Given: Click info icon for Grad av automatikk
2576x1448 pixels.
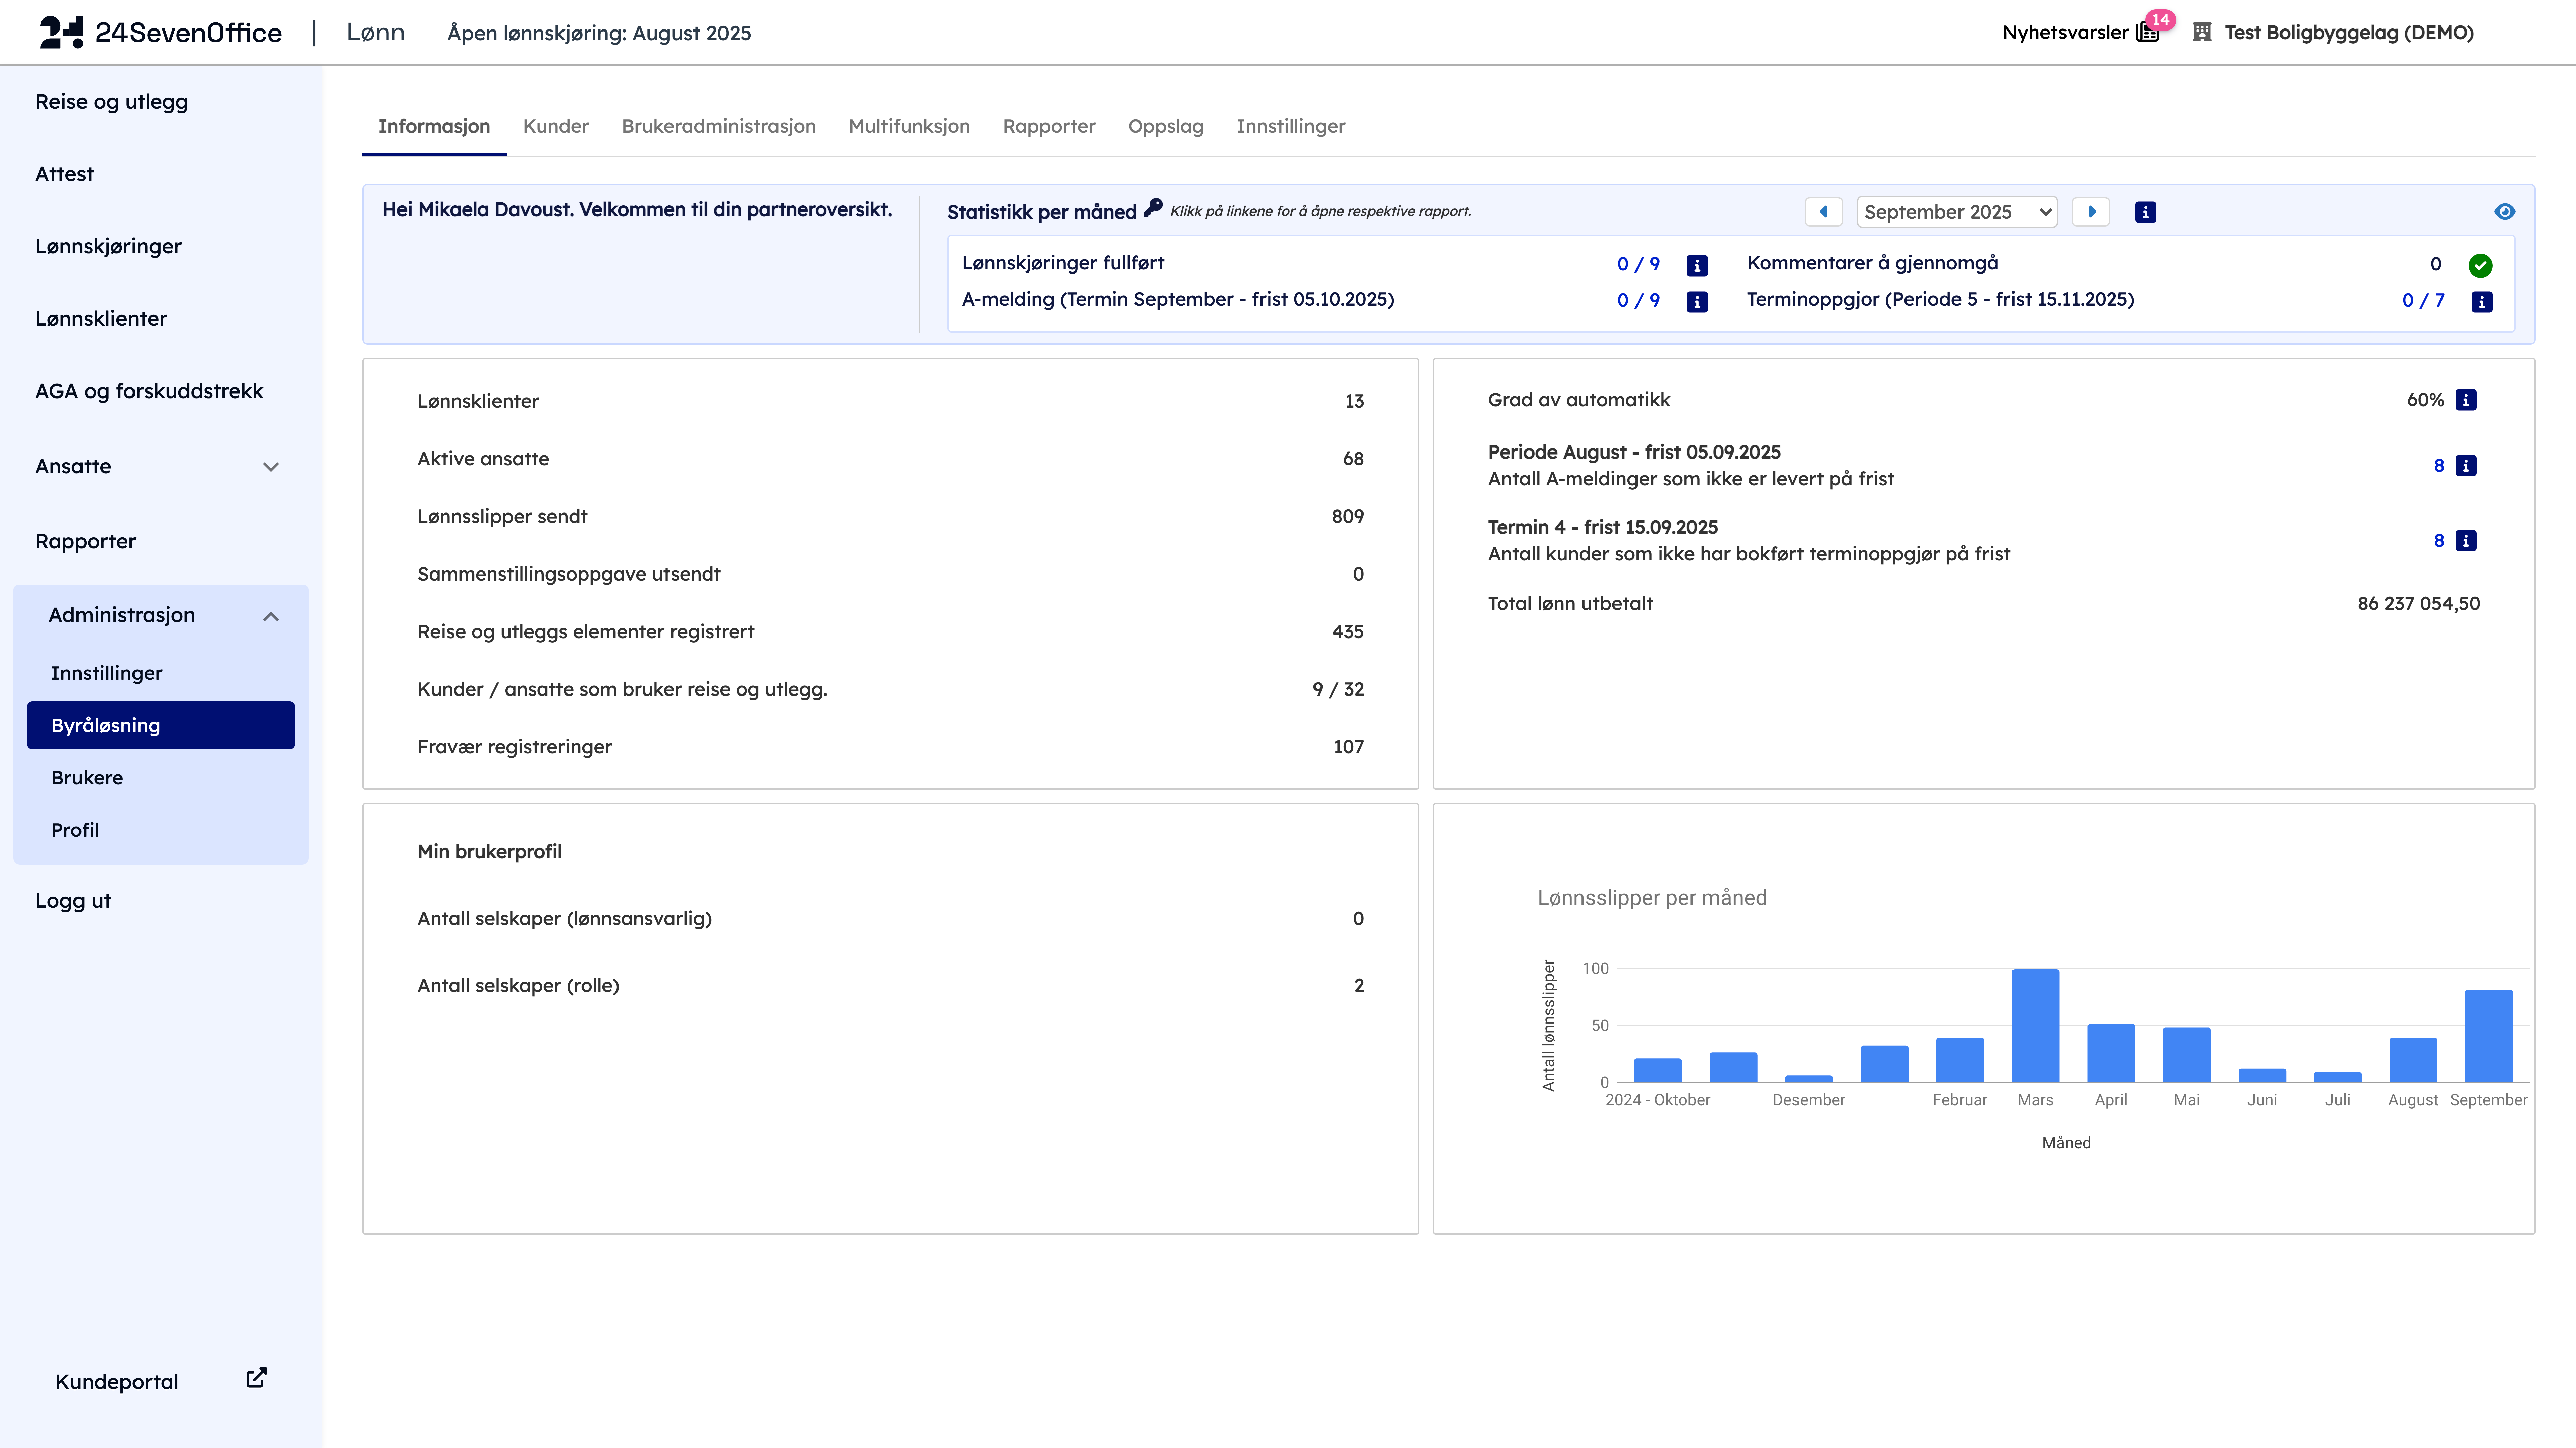Looking at the screenshot, I should tap(2466, 400).
